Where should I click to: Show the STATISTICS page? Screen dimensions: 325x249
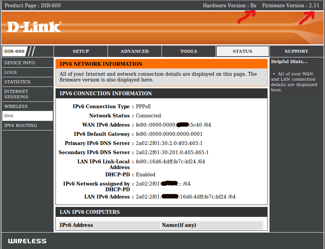17,82
